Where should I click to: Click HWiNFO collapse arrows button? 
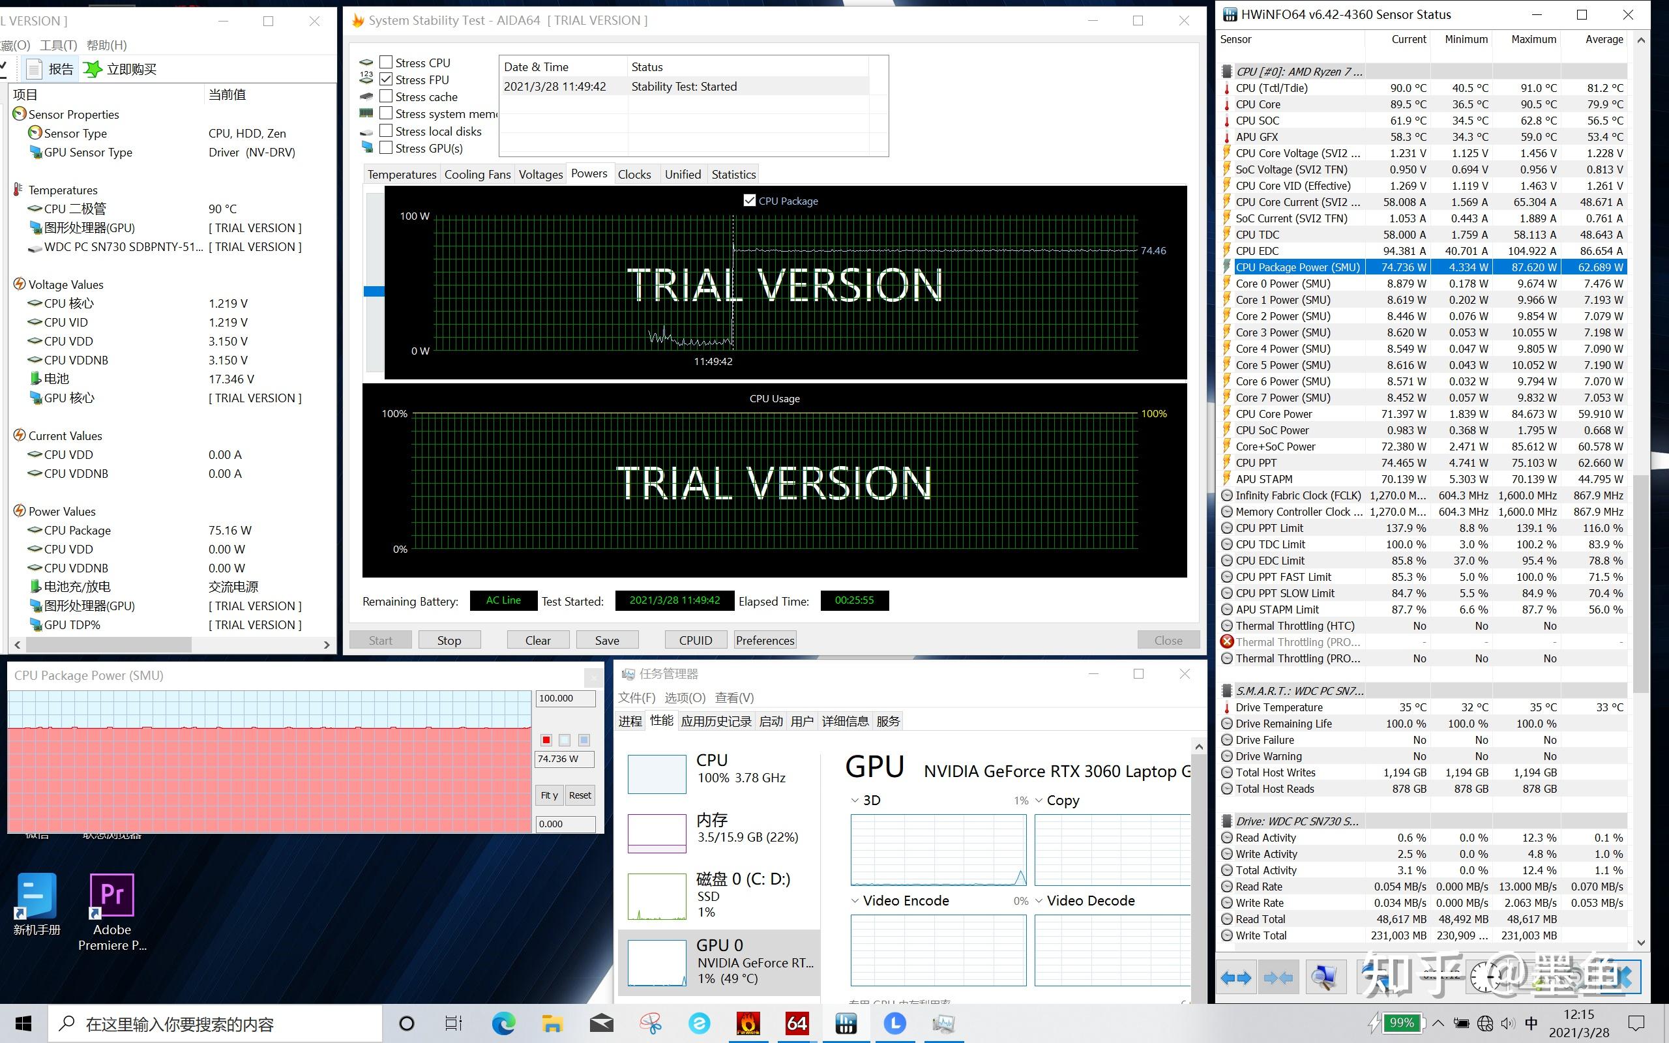1278,977
